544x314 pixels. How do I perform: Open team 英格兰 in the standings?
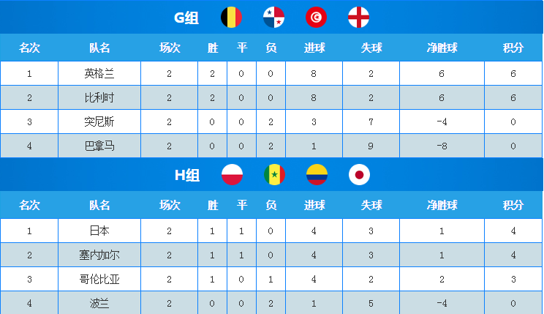pos(99,74)
